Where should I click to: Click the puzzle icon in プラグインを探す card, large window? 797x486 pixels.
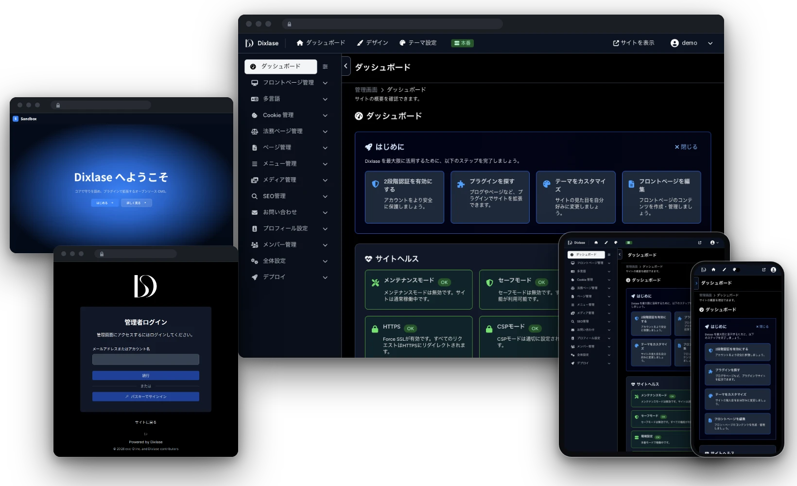click(461, 184)
